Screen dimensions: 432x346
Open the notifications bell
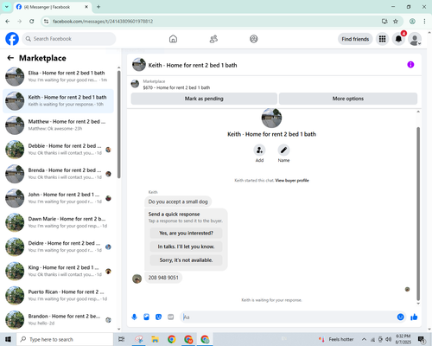pos(398,39)
